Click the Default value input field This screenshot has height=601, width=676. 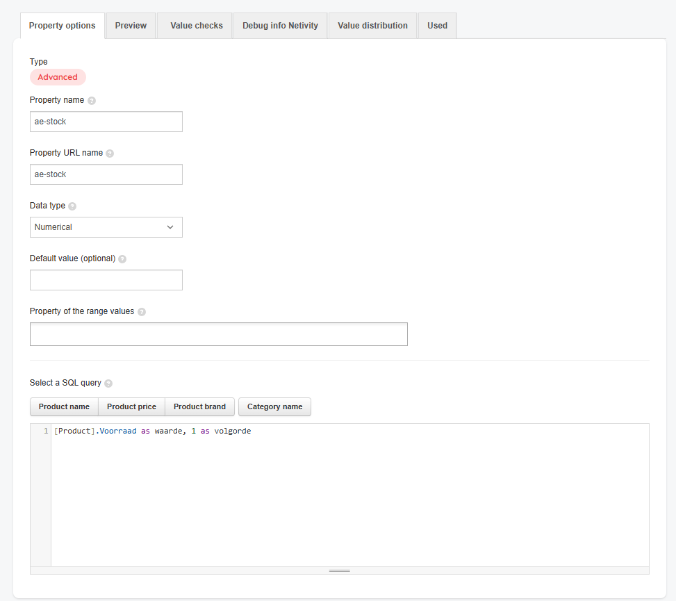pos(106,280)
